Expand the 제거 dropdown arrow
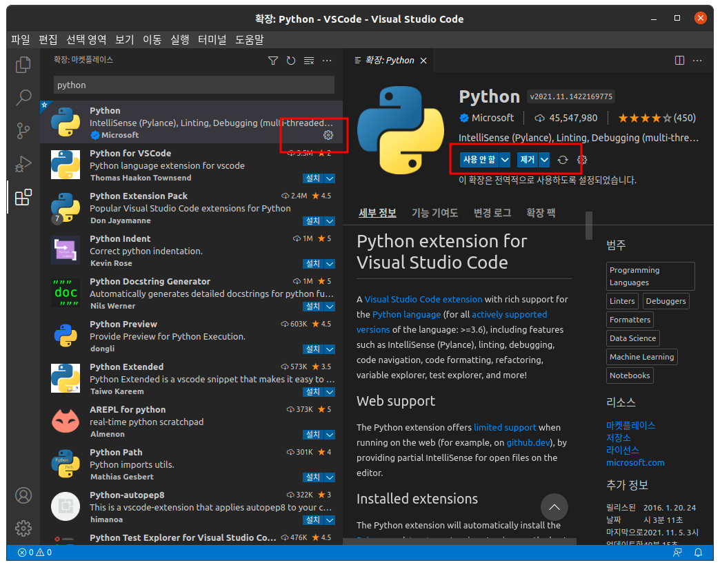The width and height of the screenshot is (720, 567). pos(544,160)
